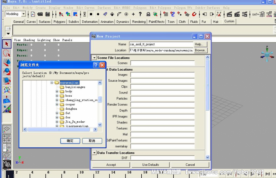Open the shelf options arrow menu
Screen dimensions: 276x178
pyautogui.click(x=8, y=33)
